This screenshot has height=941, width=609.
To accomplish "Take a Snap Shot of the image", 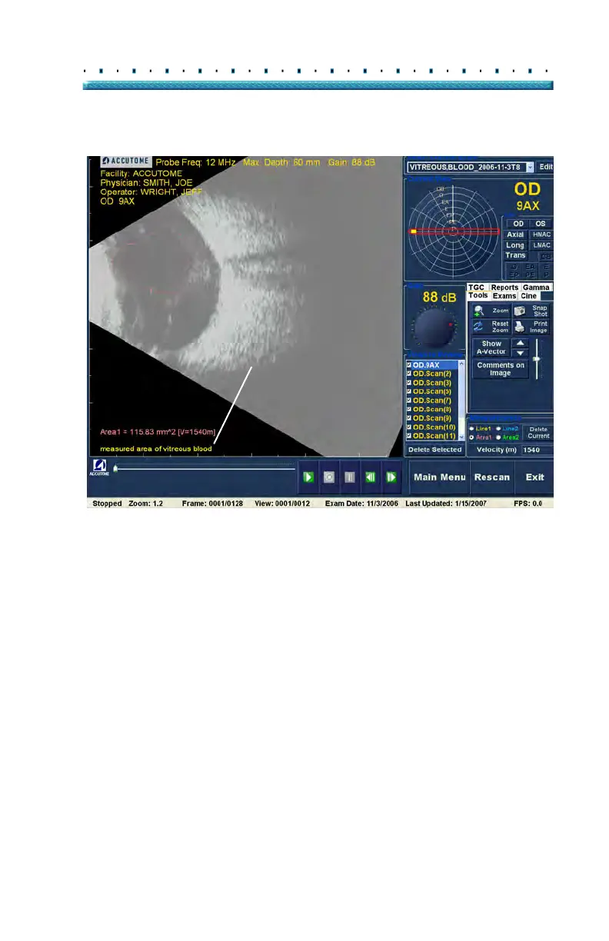I will point(520,311).
